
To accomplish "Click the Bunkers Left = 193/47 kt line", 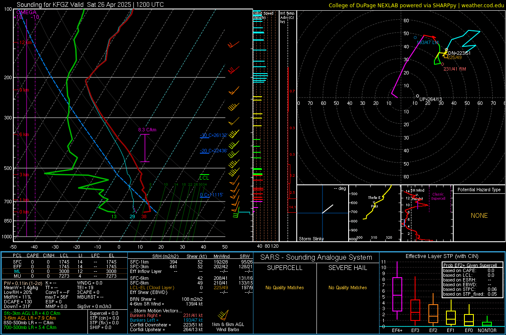I will [x=166, y=320].
